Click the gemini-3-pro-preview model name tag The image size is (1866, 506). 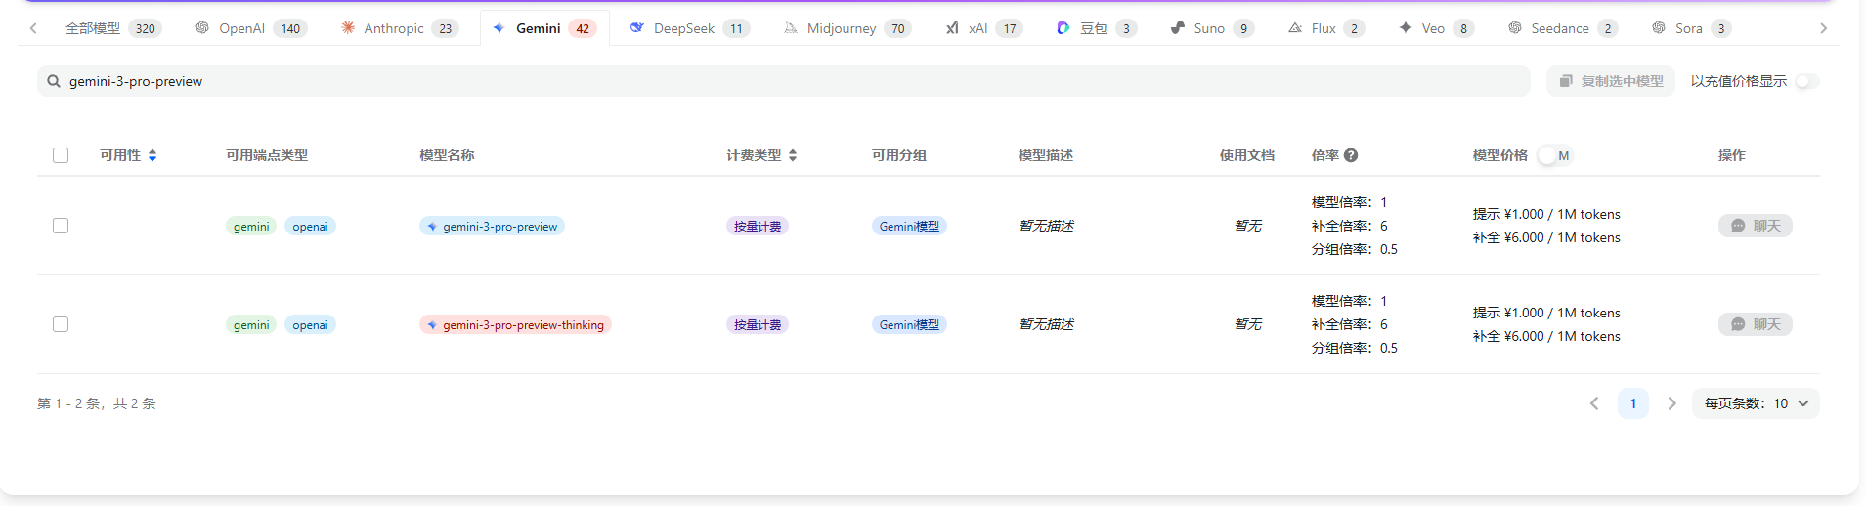pos(493,227)
